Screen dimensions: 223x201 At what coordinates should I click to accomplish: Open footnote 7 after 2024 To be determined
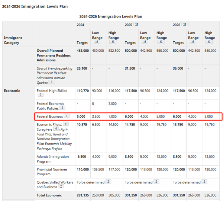[108, 182]
